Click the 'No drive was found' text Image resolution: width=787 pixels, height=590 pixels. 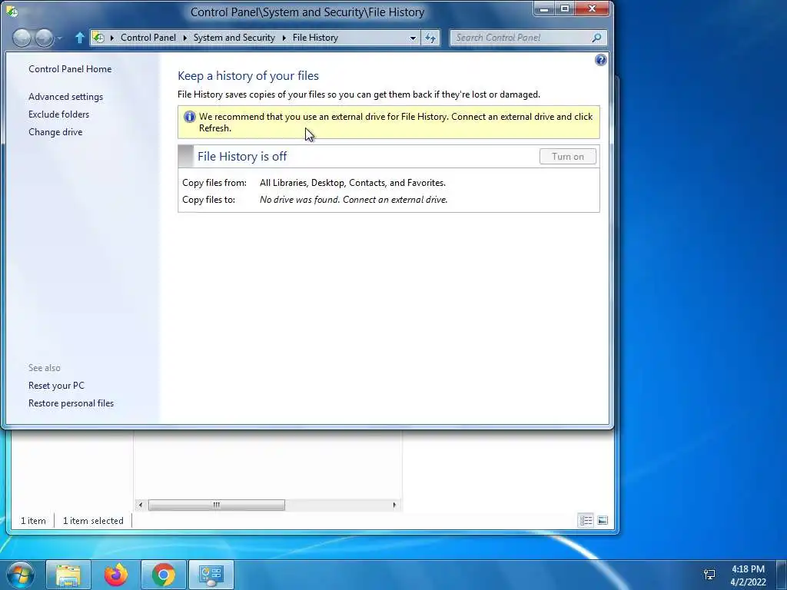click(354, 200)
